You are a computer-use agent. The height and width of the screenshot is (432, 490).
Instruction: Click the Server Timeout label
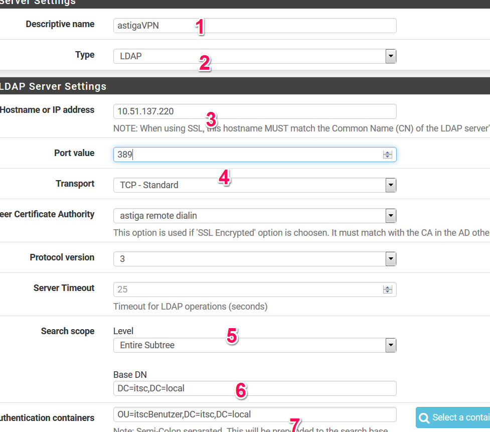(64, 288)
